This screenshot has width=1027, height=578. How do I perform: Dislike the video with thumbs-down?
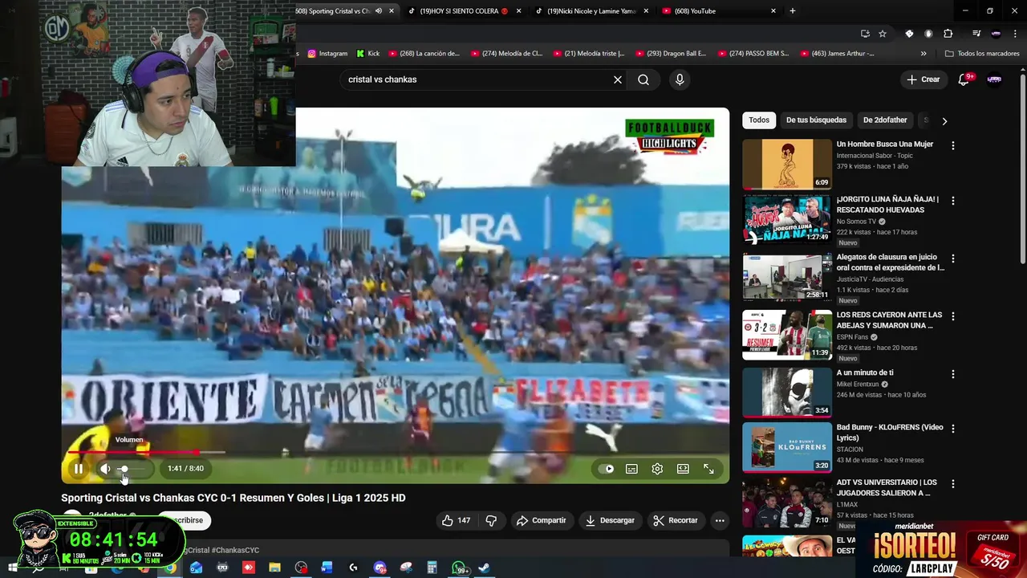[x=491, y=520]
